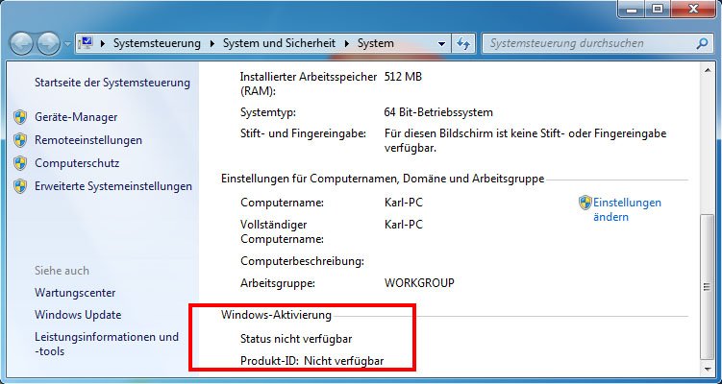The height and width of the screenshot is (384, 722).
Task: Click the shield icon beside Computerschutz
Action: tap(20, 163)
